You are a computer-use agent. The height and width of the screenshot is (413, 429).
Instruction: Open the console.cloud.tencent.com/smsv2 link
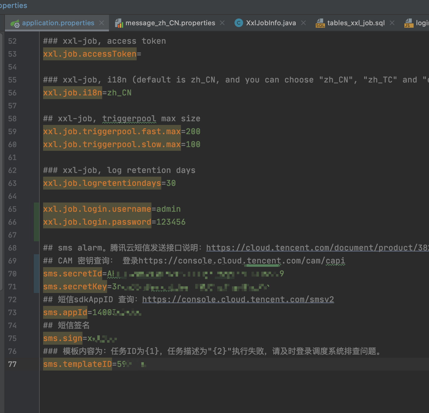tap(238, 299)
